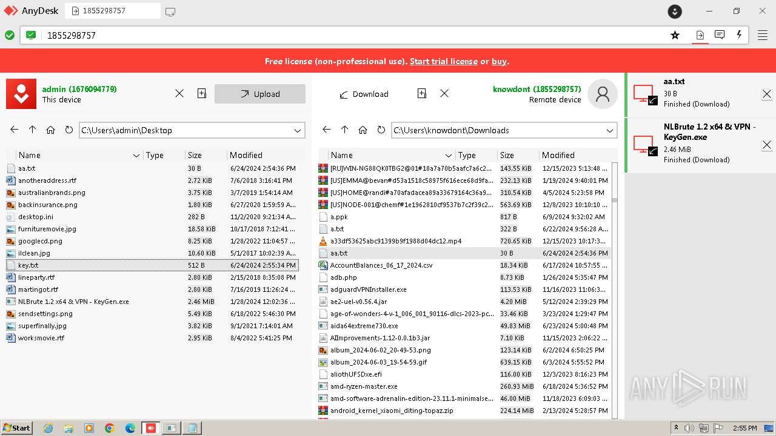Select NLBrute 1.2 x64 & VPN - KeyGen.exe locally
Viewport: 776px width, 436px height.
152,302
